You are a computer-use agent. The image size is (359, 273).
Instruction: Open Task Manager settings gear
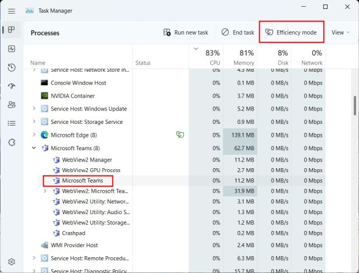(x=11, y=262)
